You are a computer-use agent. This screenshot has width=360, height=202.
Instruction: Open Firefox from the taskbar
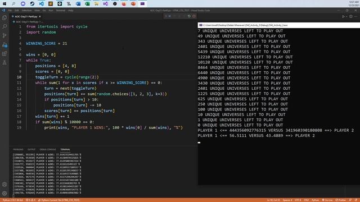124,4
